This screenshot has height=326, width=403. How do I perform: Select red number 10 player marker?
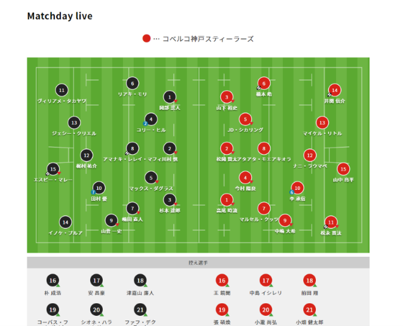click(x=297, y=188)
